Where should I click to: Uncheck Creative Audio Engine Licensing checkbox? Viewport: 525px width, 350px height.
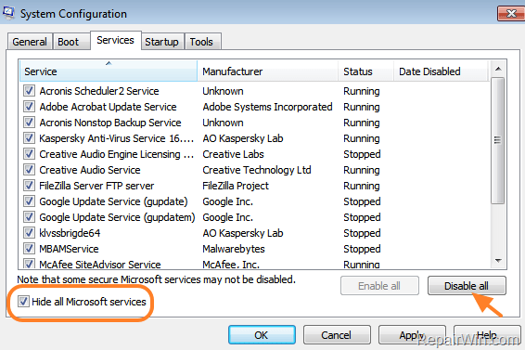29,153
